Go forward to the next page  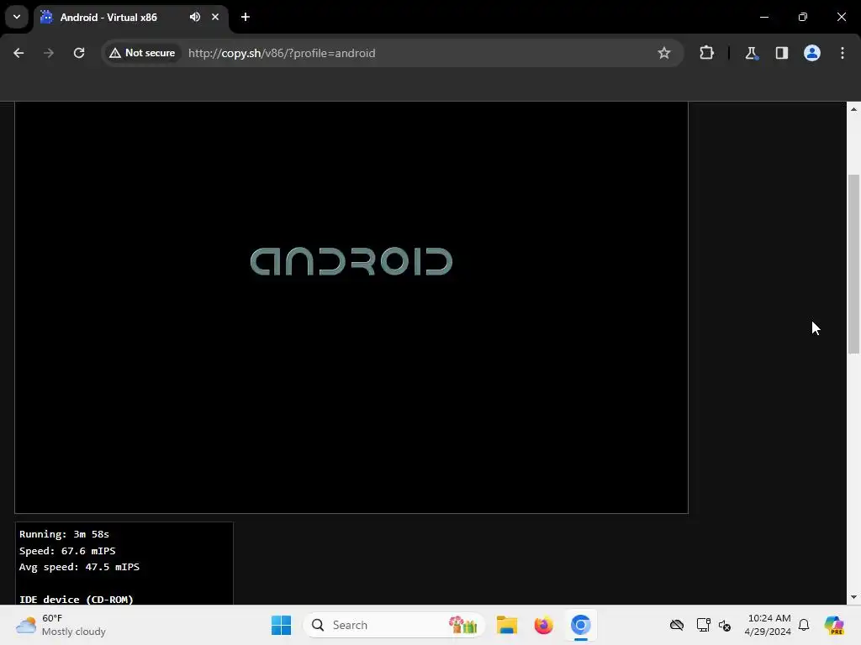[x=49, y=53]
